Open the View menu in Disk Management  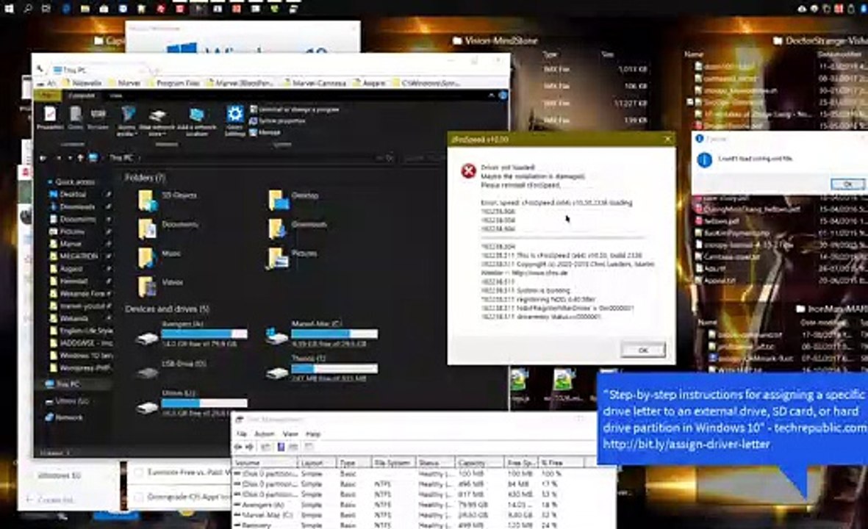tap(290, 433)
